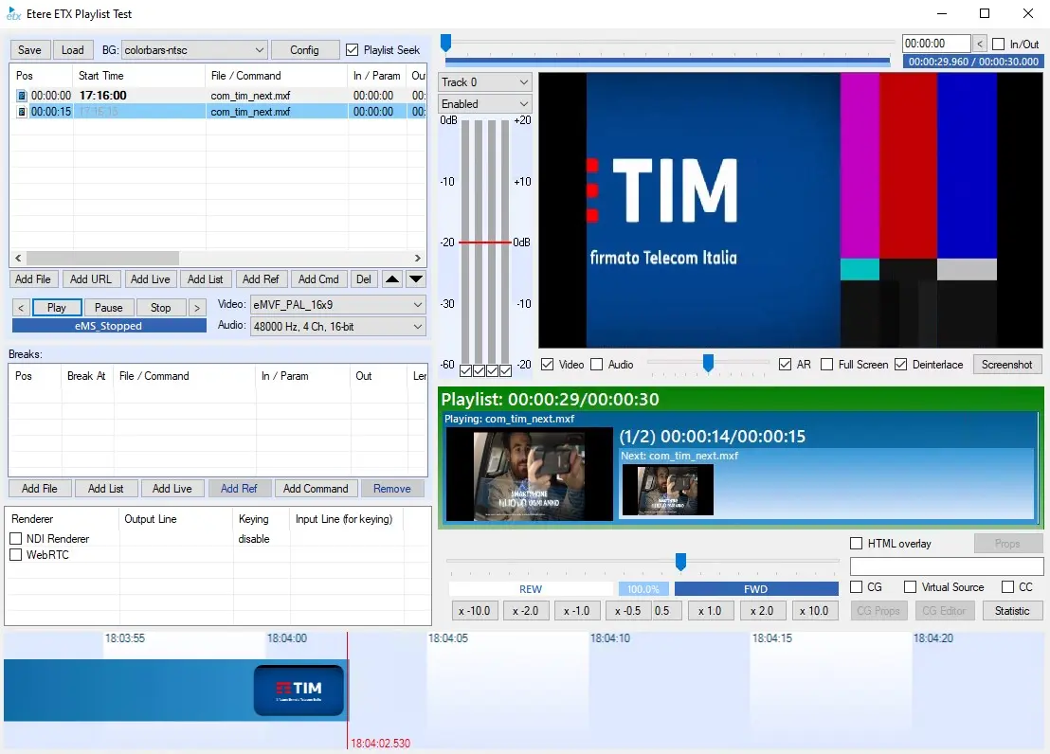Click previous item arrow beside Play
This screenshot has width=1050, height=754.
(20, 308)
